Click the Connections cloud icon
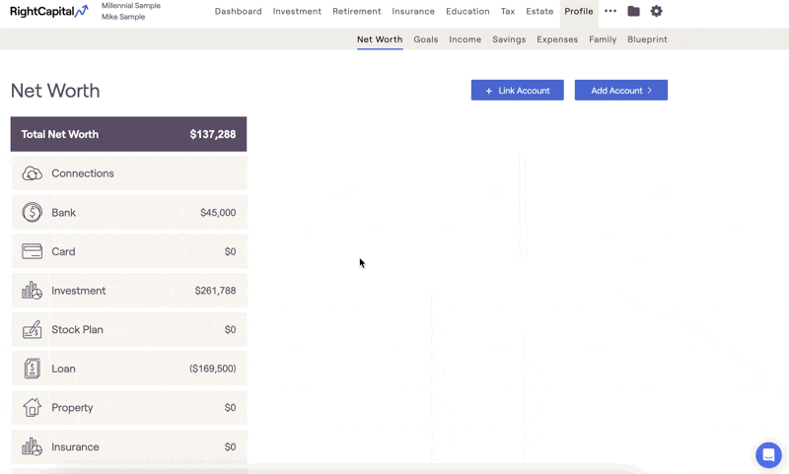The height and width of the screenshot is (474, 789). tap(33, 173)
